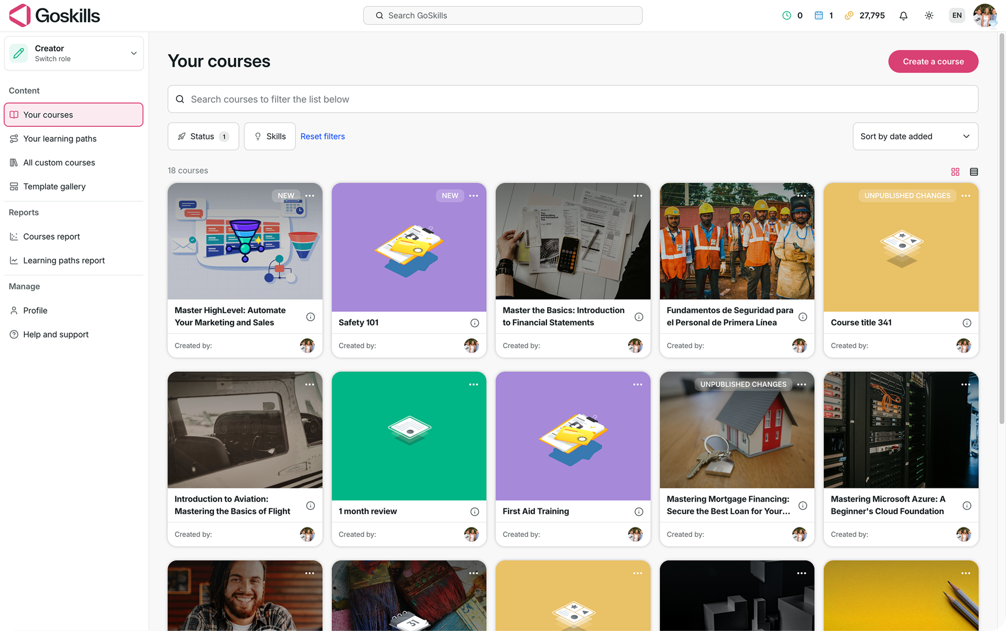Focus the search courses filter field
This screenshot has height=631, width=1006.
tap(573, 99)
